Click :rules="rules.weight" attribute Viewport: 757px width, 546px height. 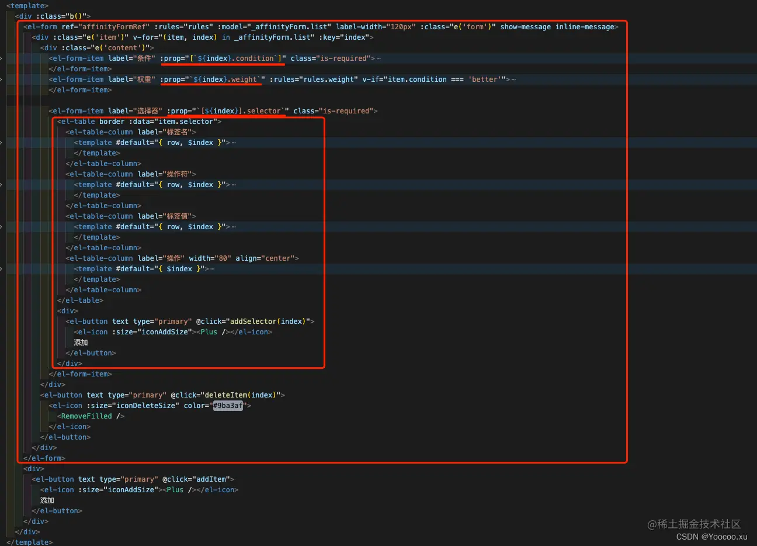(x=313, y=80)
